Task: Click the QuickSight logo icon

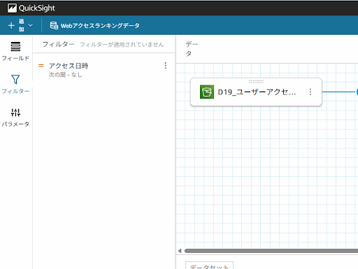Action: (x=12, y=8)
